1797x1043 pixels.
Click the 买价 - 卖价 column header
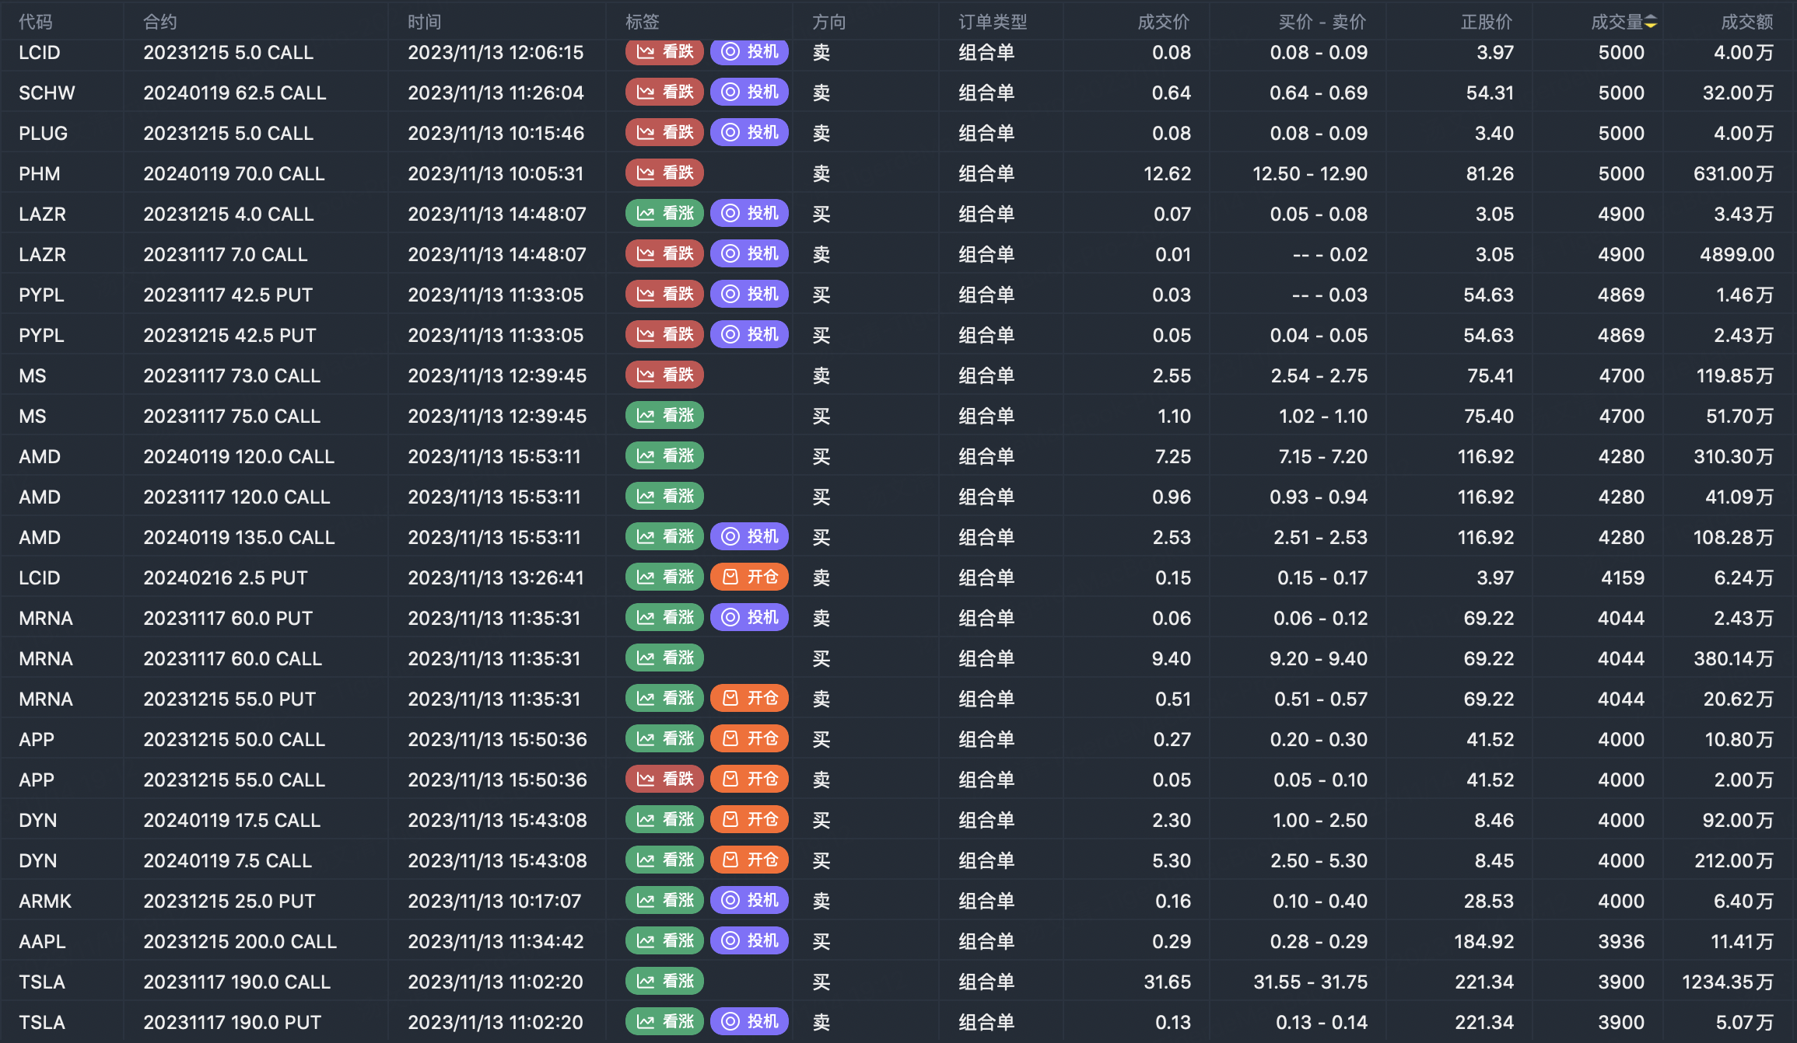pos(1322,23)
